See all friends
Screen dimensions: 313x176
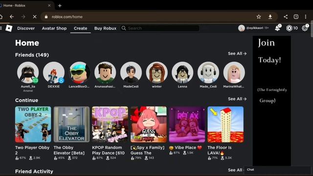click(237, 53)
